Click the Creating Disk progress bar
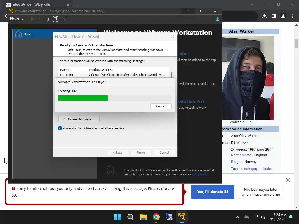Viewport: 299px width, 224px height. [x=115, y=98]
